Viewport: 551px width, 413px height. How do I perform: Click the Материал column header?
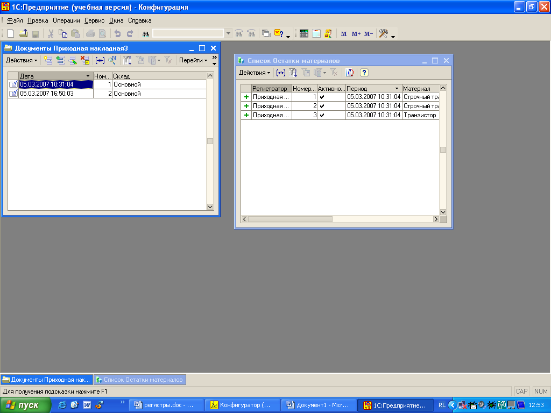coord(421,89)
